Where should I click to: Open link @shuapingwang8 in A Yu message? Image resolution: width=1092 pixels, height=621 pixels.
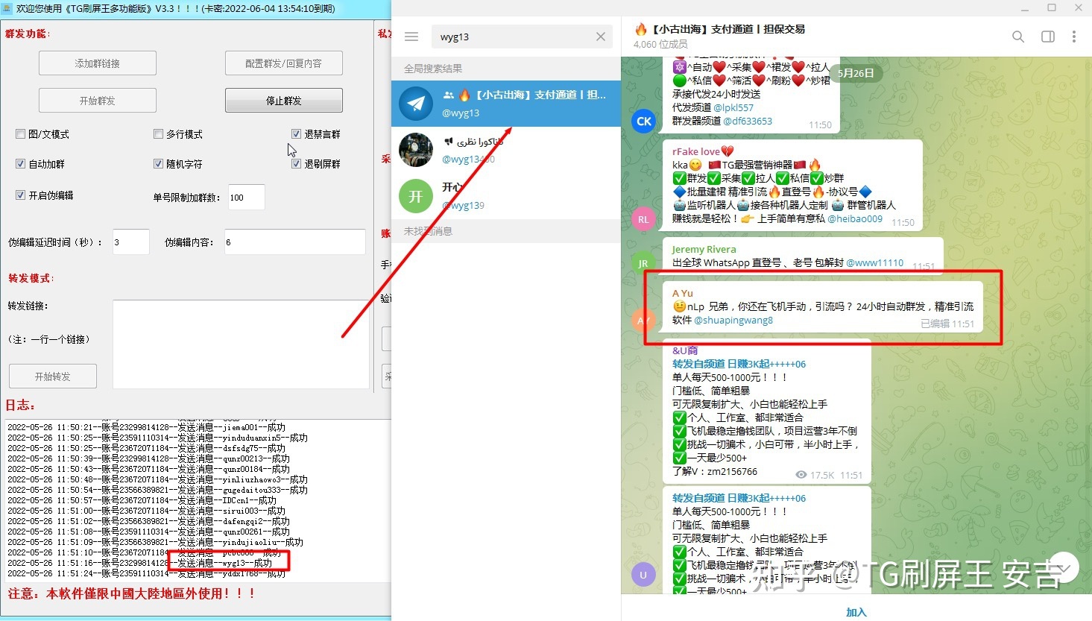[x=733, y=320]
